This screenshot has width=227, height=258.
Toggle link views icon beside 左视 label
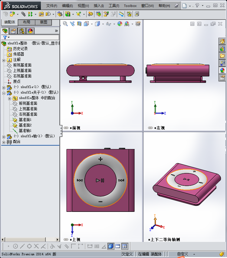[150, 128]
